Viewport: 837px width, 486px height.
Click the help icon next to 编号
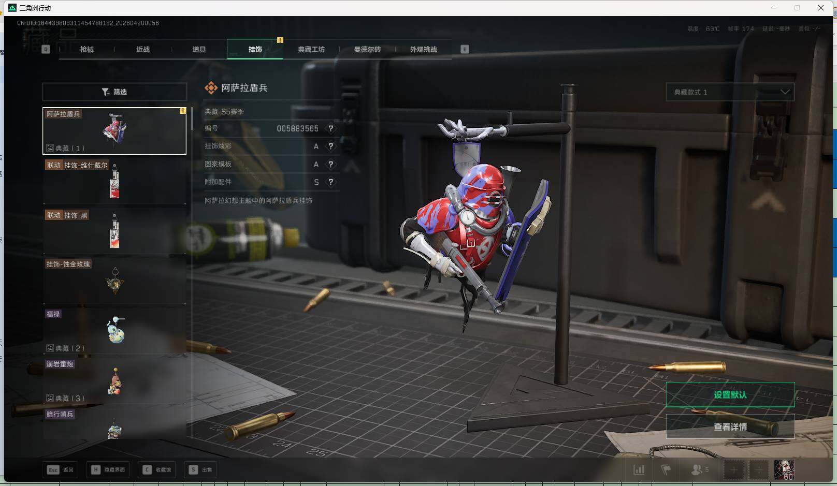tap(330, 128)
